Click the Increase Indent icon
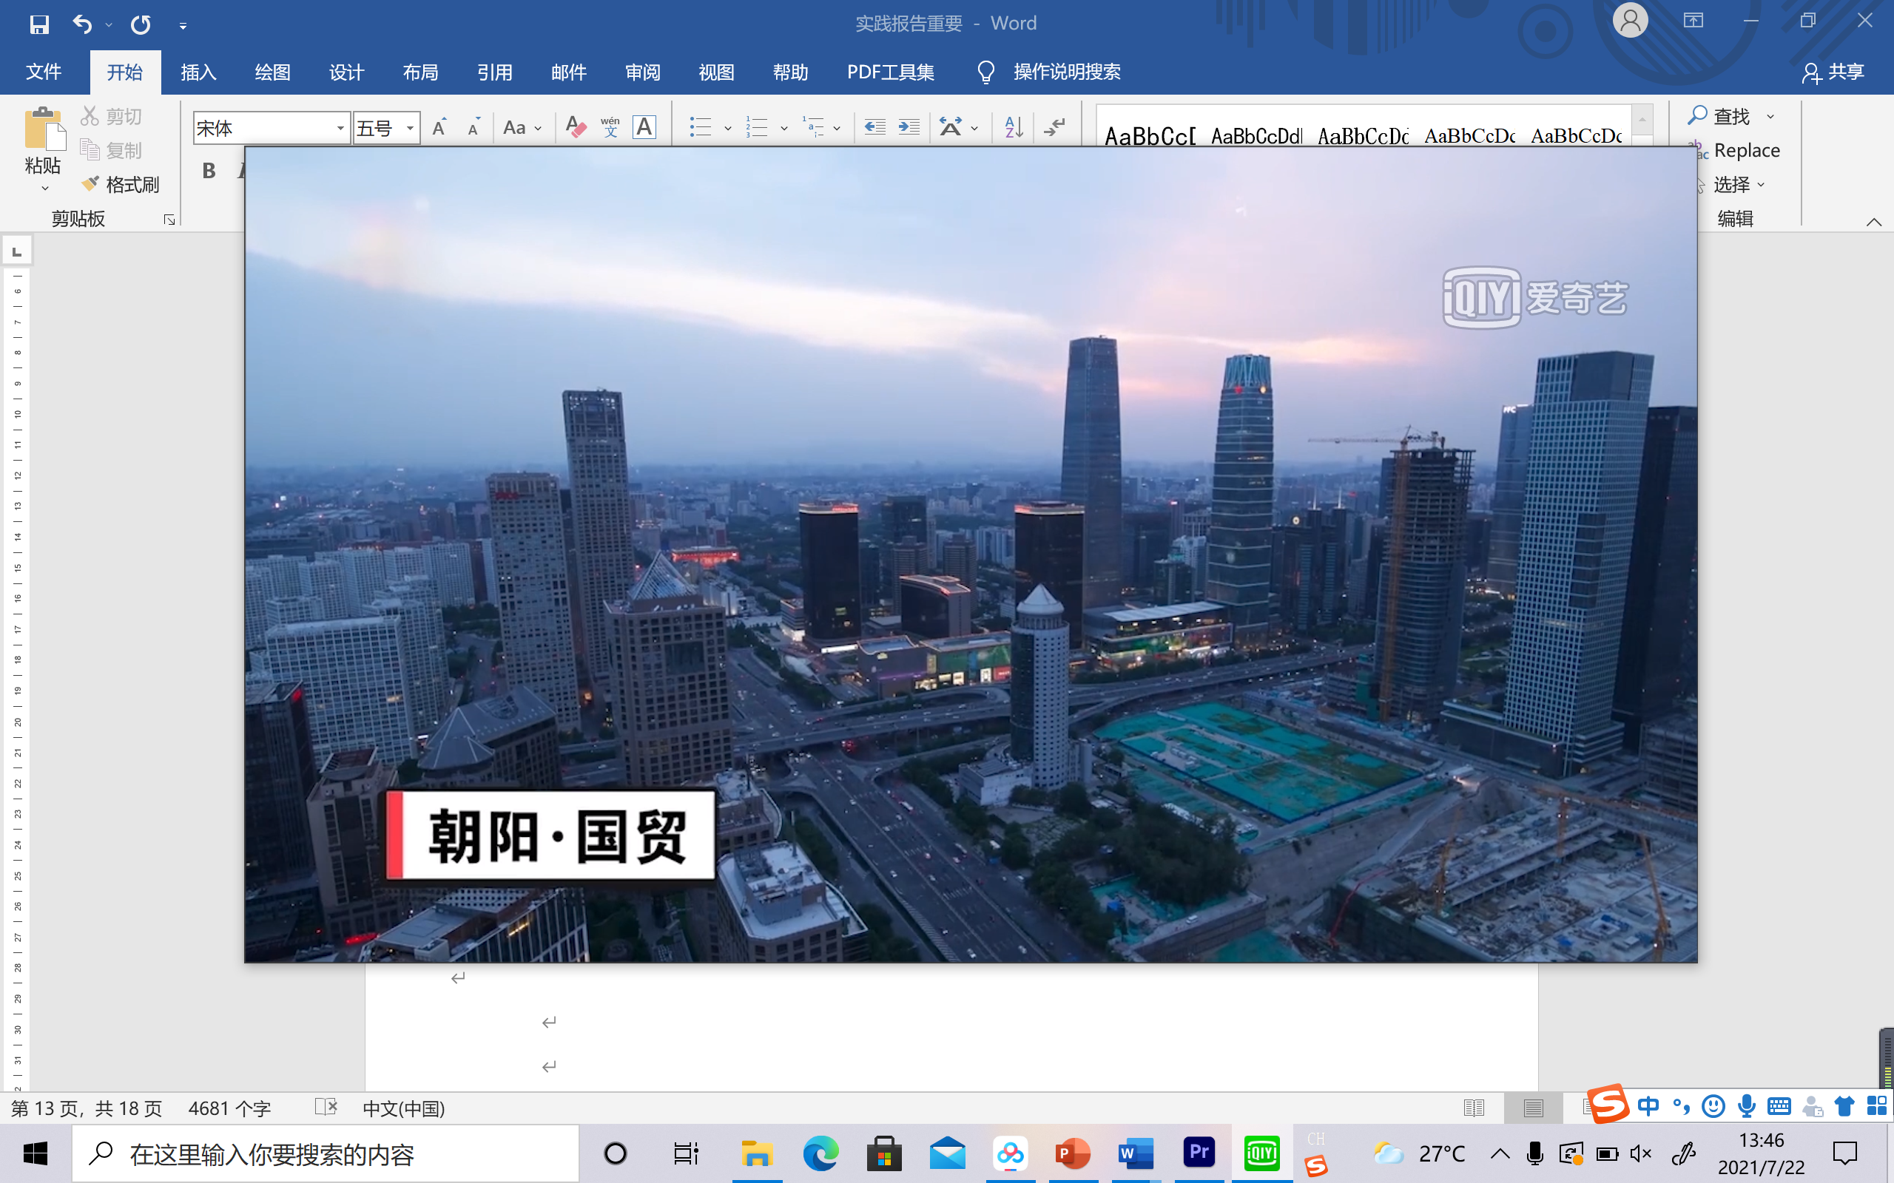Screen dimensions: 1894x1183 pyautogui.click(x=909, y=127)
